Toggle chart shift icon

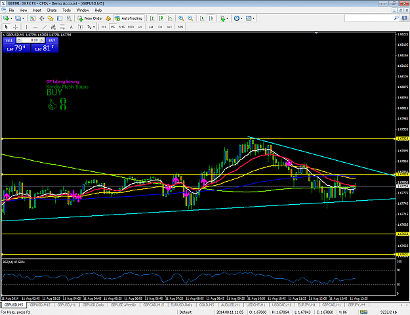(211, 18)
